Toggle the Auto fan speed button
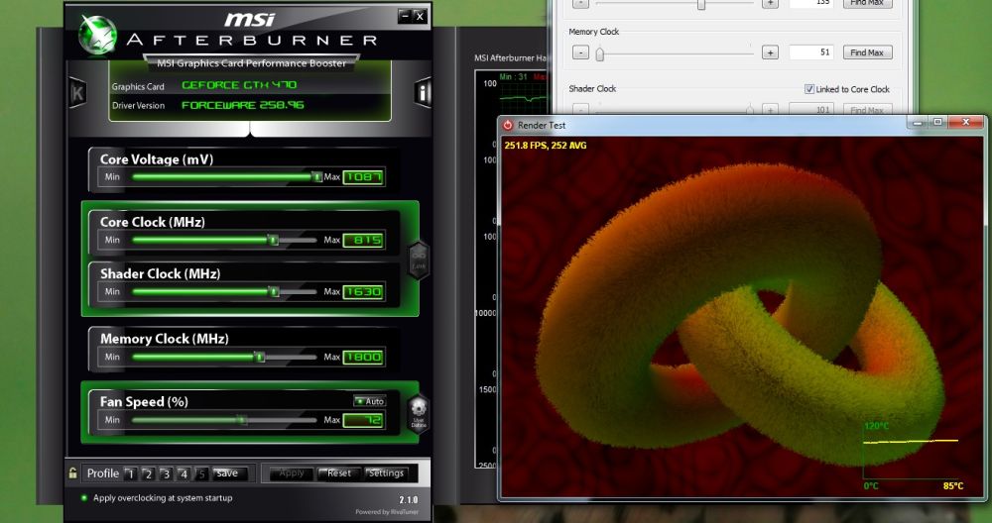 pos(369,401)
